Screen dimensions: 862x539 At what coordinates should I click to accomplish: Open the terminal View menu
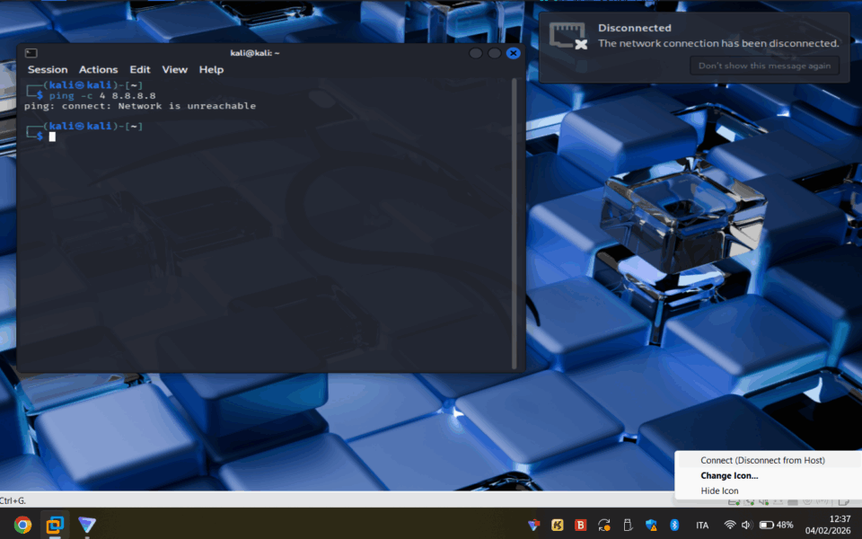(x=174, y=69)
